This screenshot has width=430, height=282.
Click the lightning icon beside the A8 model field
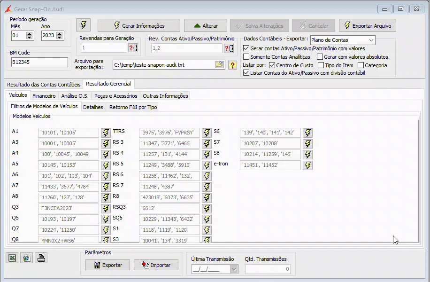click(x=106, y=198)
